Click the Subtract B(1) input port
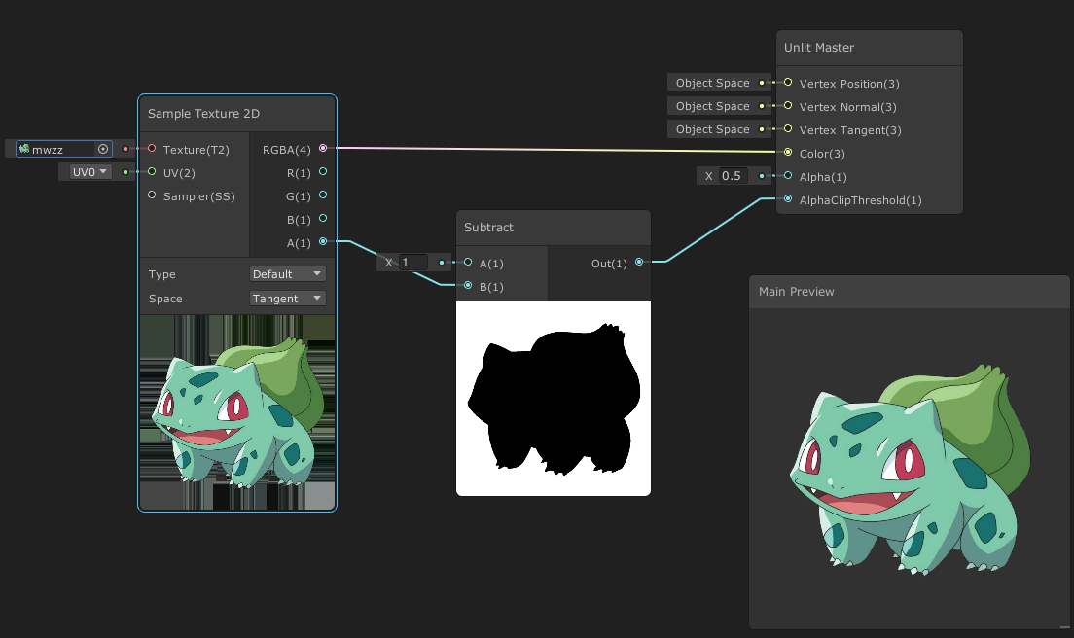Image resolution: width=1074 pixels, height=638 pixels. pos(468,286)
